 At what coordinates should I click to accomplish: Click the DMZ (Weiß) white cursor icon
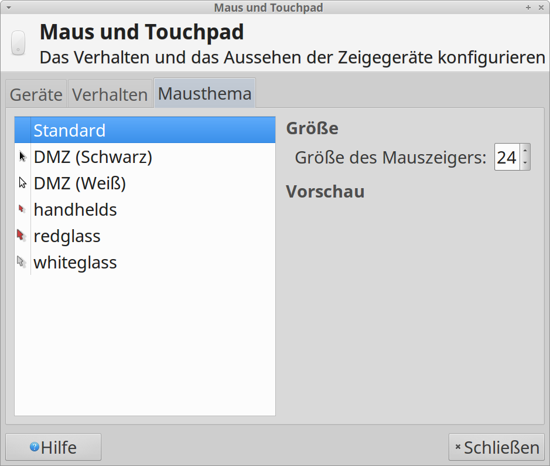pyautogui.click(x=23, y=183)
